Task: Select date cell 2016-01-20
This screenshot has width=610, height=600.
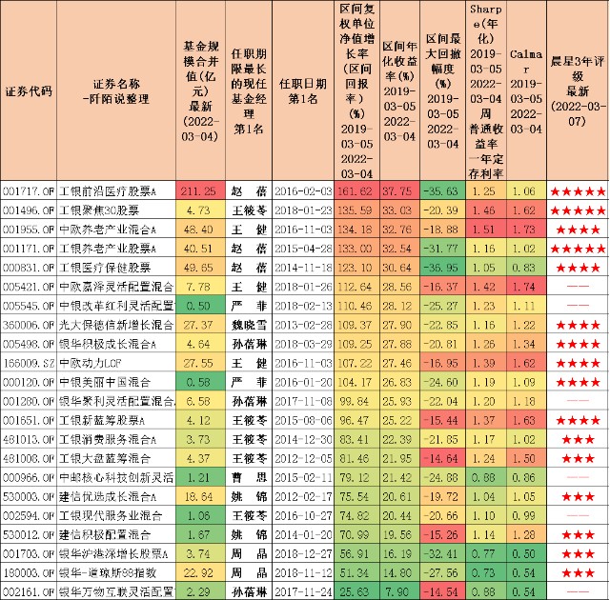Action: pyautogui.click(x=303, y=382)
